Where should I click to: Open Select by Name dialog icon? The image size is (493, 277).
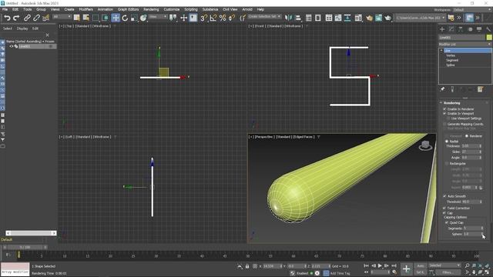pos(86,18)
